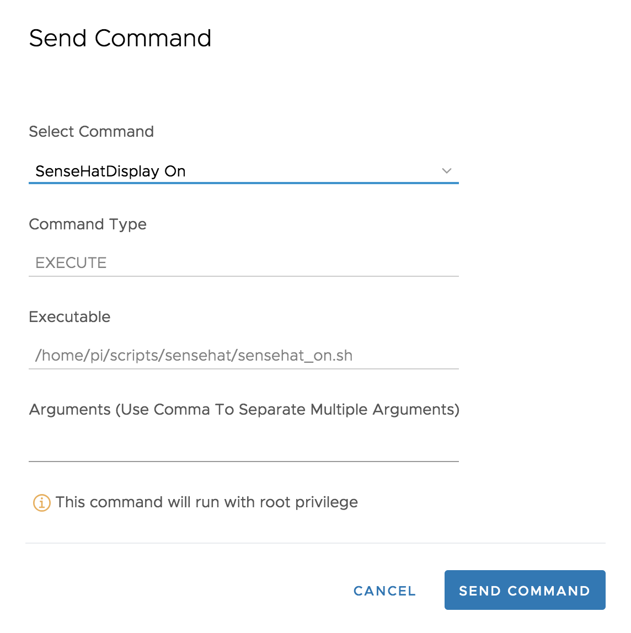Viewport: 631px width, 633px height.
Task: Click the Select Command label
Action: (91, 132)
